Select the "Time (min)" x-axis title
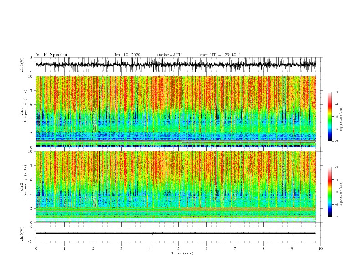The image size is (361, 279). coord(182,253)
